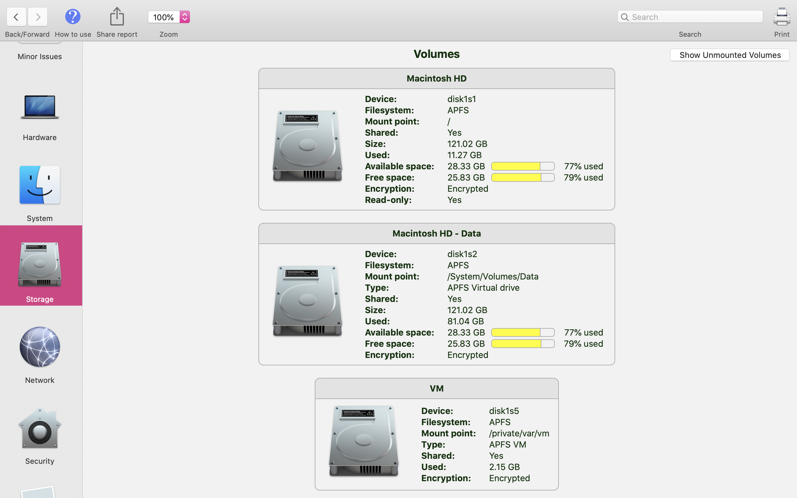Click Macintosh HD available space usage bar
Viewport: 797px width, 498px height.
pos(523,166)
